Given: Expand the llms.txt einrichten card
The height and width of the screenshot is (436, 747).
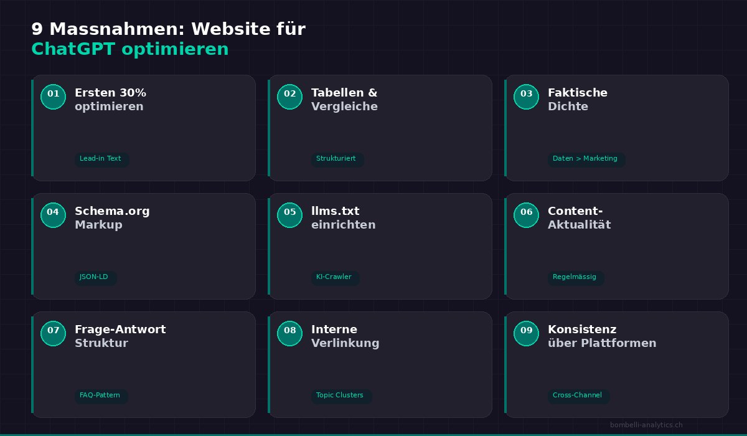Looking at the screenshot, I should coord(380,246).
